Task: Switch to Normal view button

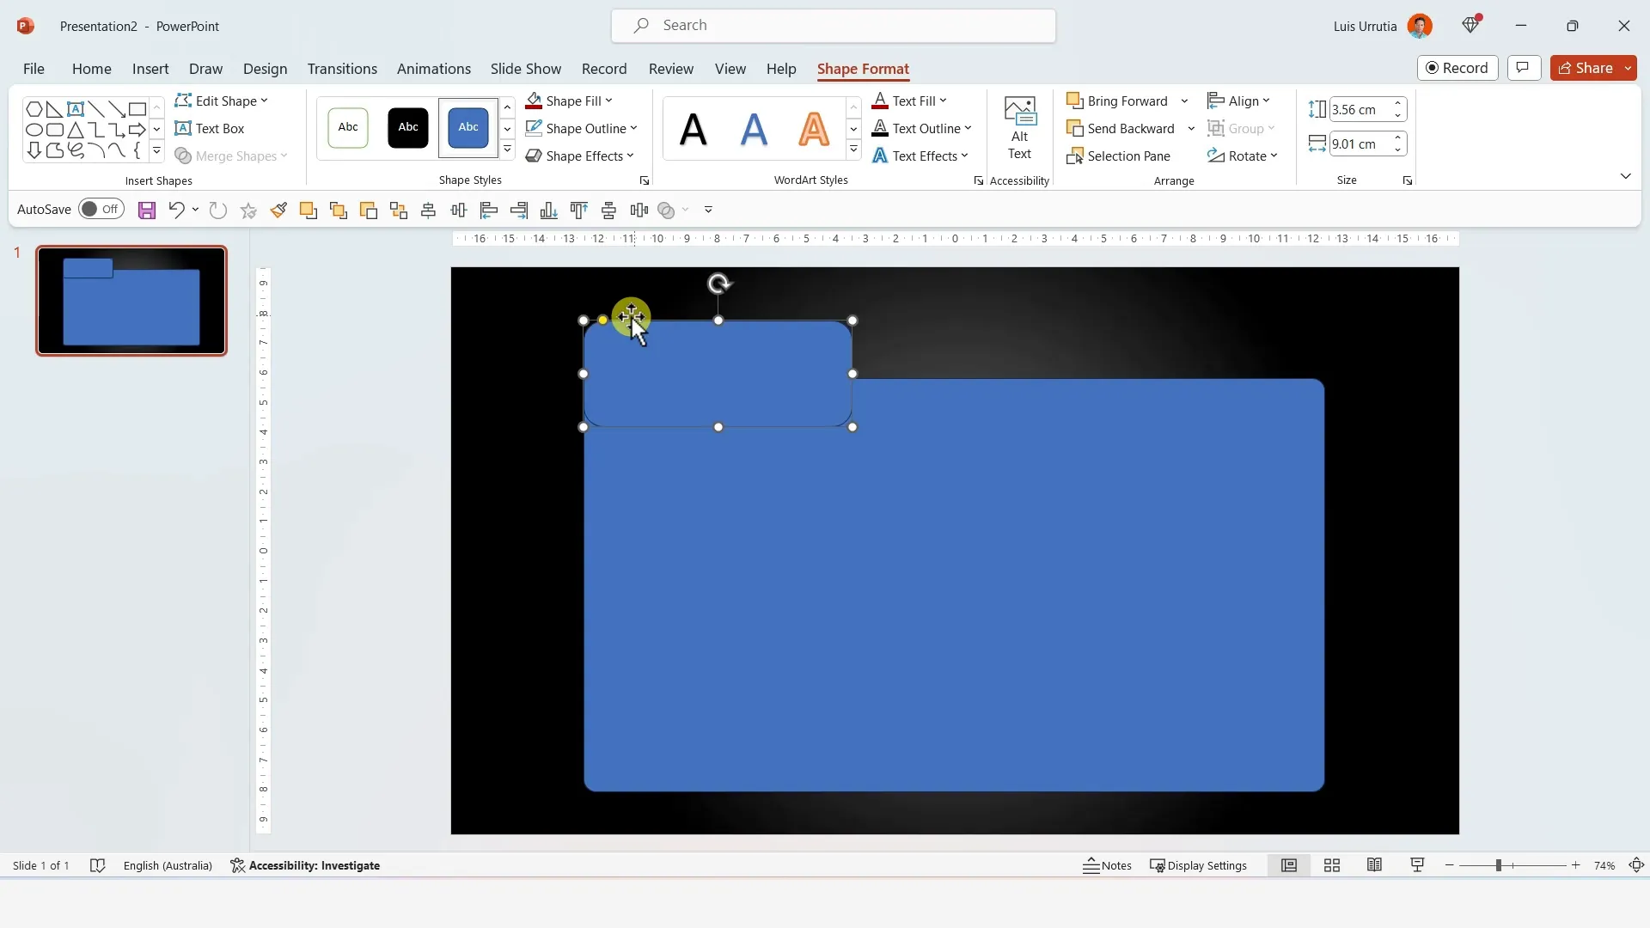Action: (1289, 865)
